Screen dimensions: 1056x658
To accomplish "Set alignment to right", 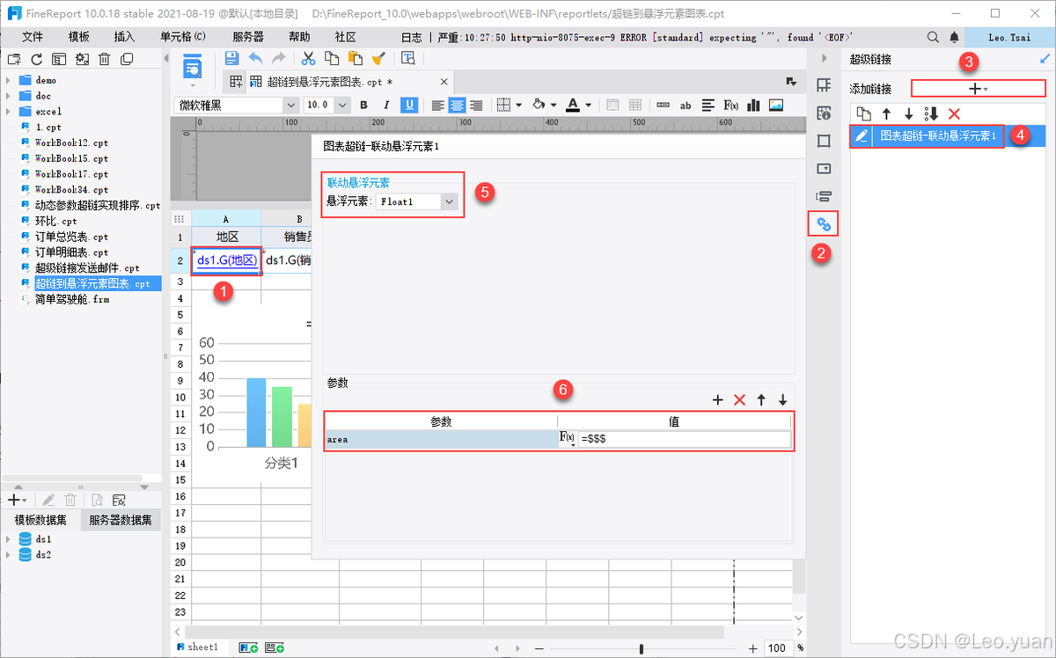I will click(475, 105).
